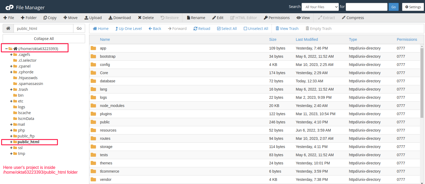Reload the file listing
This screenshot has height=184, width=425.
click(x=195, y=29)
